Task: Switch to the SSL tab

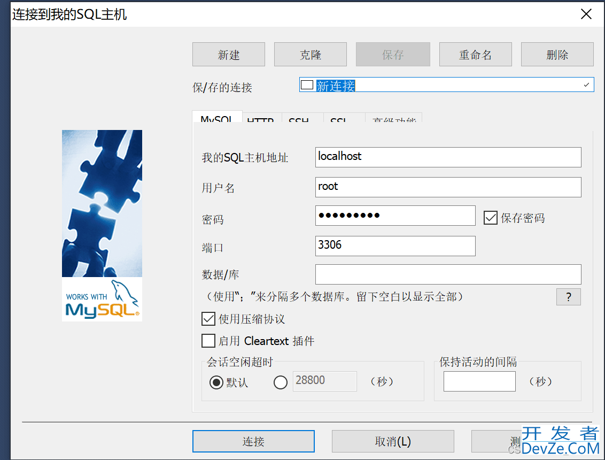Action: coord(344,118)
